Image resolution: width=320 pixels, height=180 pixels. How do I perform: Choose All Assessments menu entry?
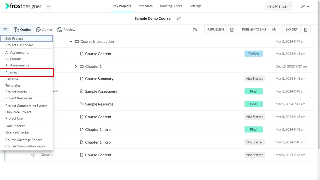click(x=26, y=65)
